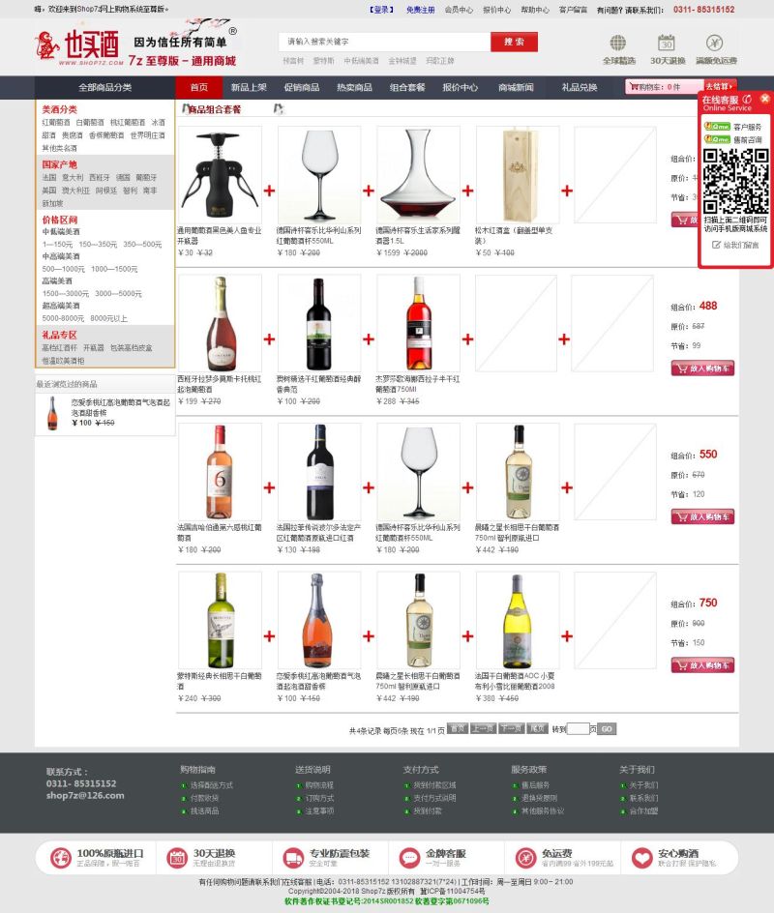Click the pagination GO button

[x=607, y=729]
